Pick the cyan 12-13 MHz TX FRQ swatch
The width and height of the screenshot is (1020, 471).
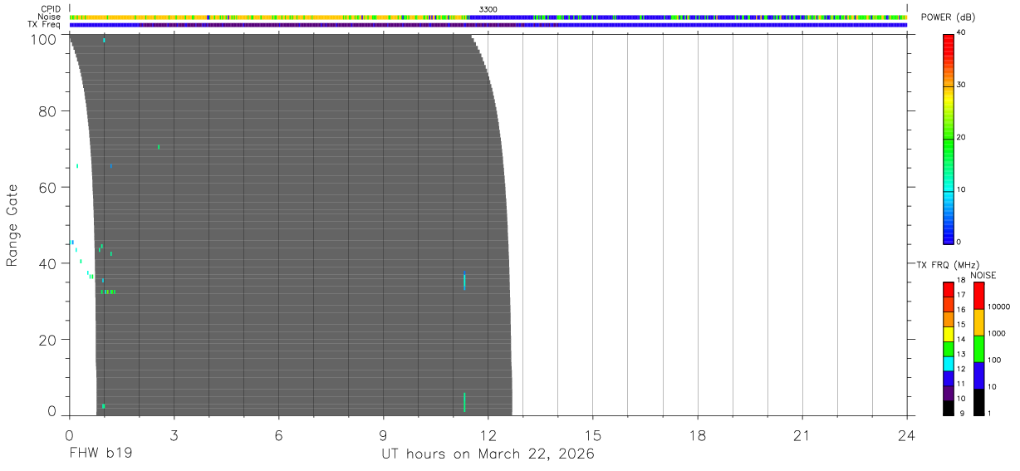(x=948, y=364)
